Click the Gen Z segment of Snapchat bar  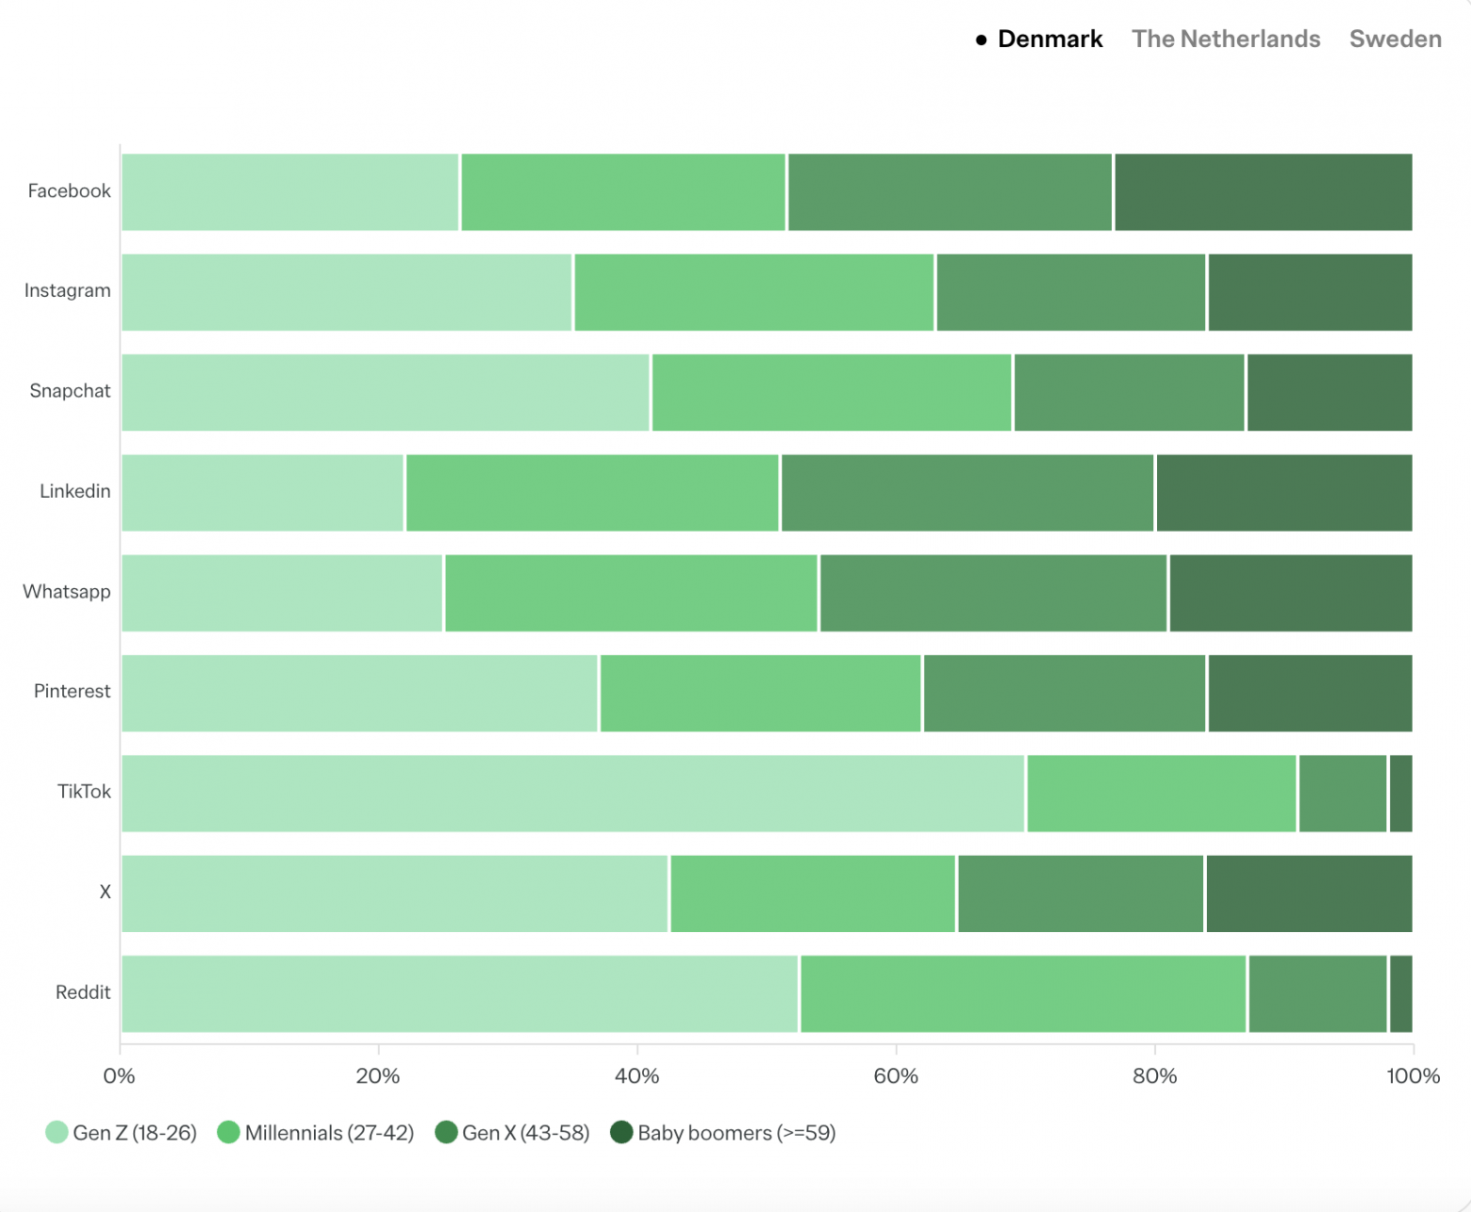click(x=385, y=392)
